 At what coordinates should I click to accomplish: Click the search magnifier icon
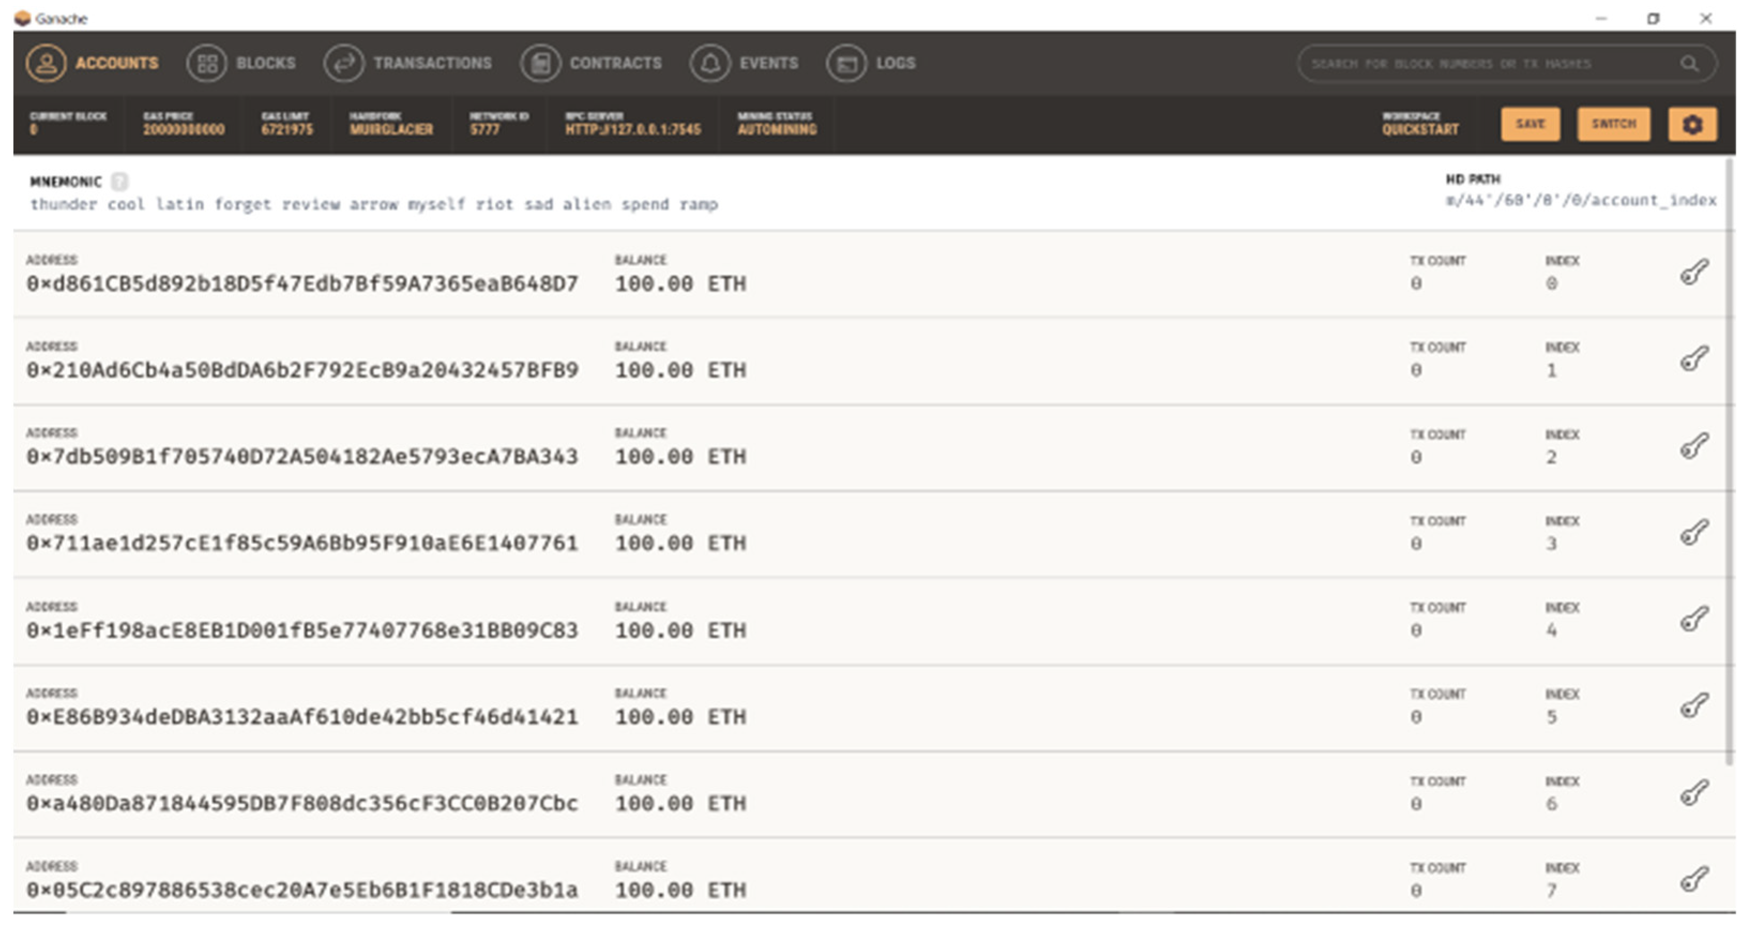tap(1689, 64)
